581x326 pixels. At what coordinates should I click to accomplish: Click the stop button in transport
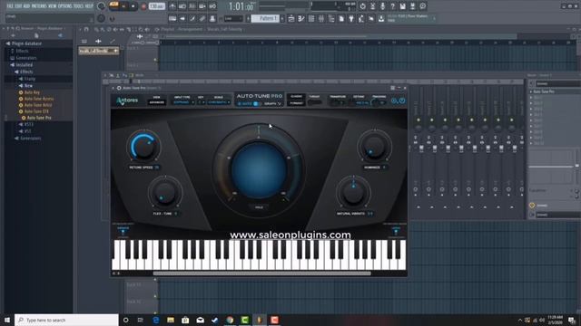pyautogui.click(x=133, y=6)
